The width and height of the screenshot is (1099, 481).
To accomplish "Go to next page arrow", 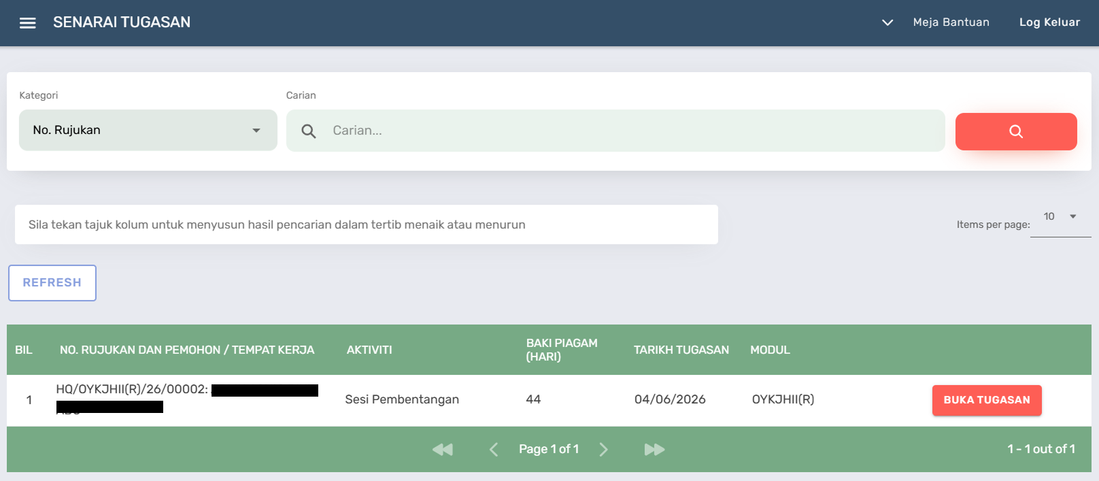I will pyautogui.click(x=603, y=449).
